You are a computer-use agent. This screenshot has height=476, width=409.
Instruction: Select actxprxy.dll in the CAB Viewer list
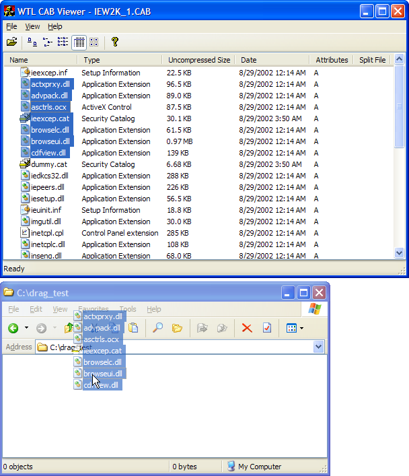50,84
